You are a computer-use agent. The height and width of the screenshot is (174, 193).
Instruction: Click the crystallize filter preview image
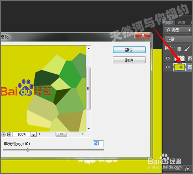coord(43,88)
